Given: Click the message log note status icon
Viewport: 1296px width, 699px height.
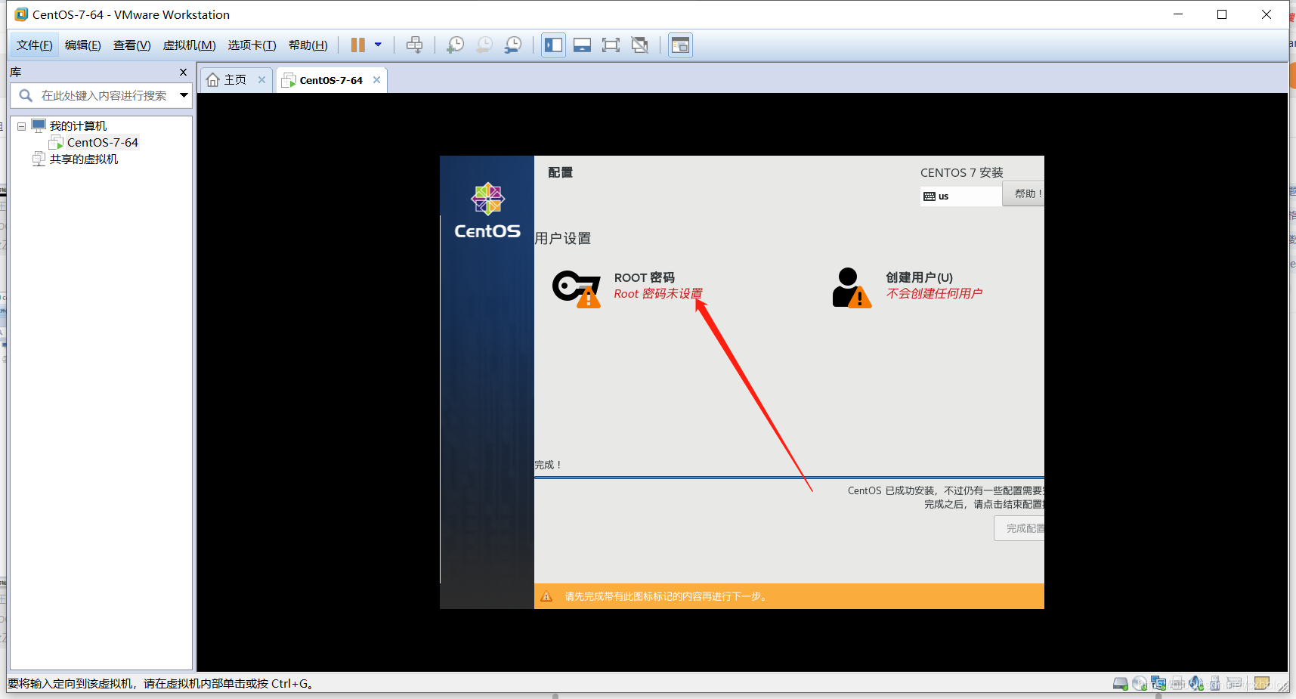Looking at the screenshot, I should (x=1261, y=684).
